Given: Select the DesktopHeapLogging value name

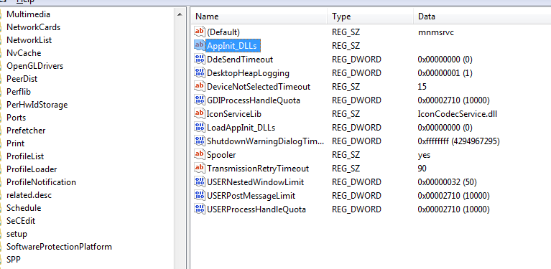Looking at the screenshot, I should (x=248, y=73).
